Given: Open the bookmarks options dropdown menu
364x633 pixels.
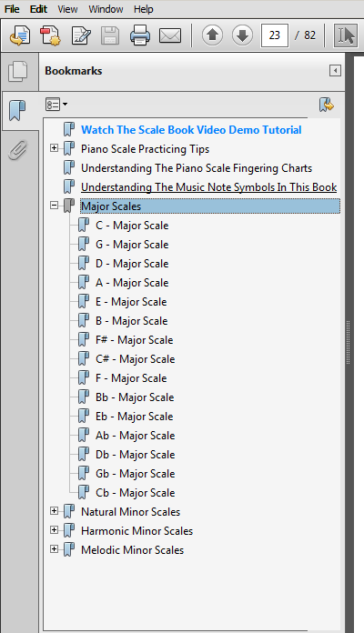Looking at the screenshot, I should point(56,105).
